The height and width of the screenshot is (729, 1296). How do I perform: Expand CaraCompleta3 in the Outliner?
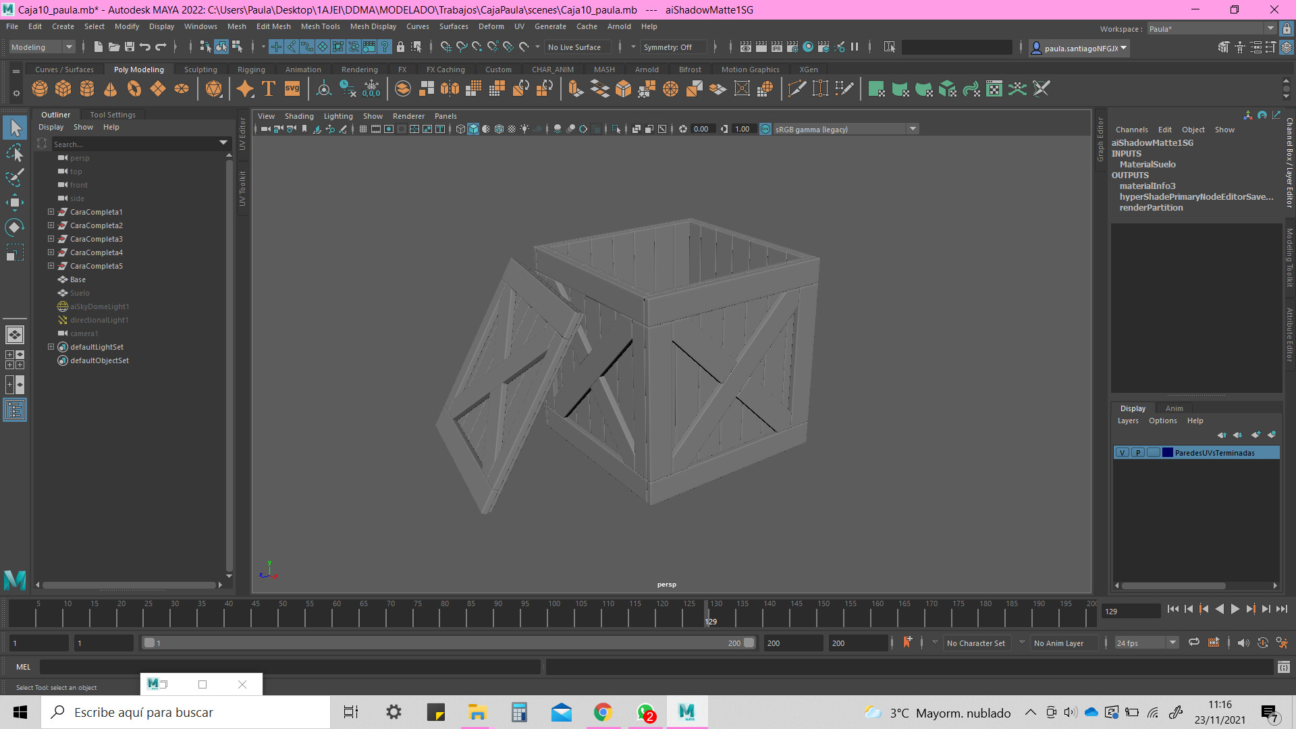tap(51, 239)
